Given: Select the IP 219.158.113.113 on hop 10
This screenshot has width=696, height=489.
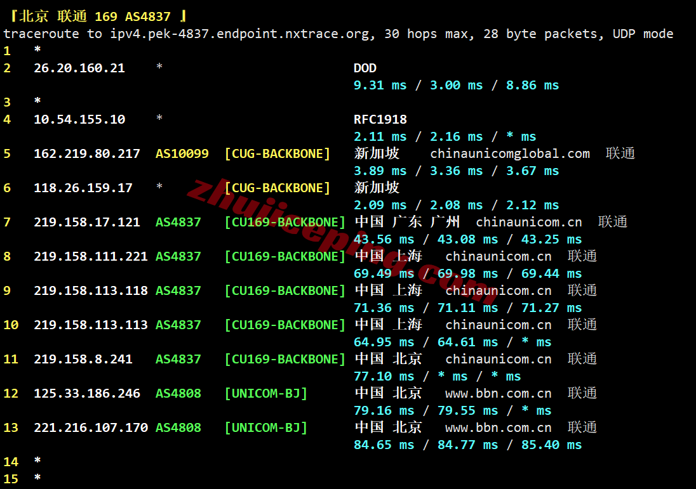Looking at the screenshot, I should [91, 325].
